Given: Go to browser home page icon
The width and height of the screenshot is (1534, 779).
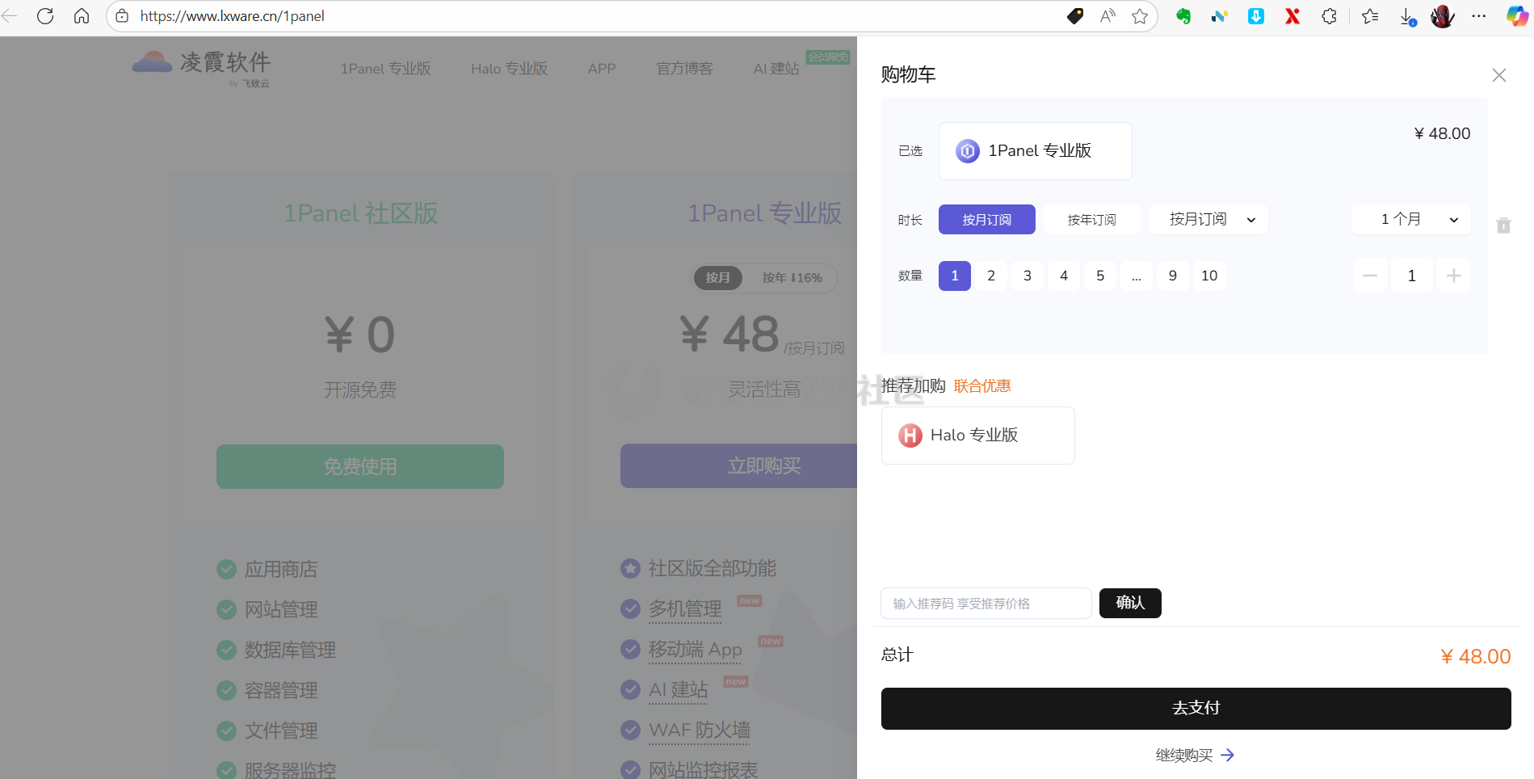Looking at the screenshot, I should click(x=82, y=16).
